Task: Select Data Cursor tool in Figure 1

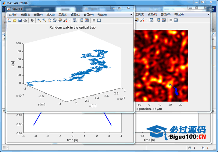Action: click(x=60, y=20)
